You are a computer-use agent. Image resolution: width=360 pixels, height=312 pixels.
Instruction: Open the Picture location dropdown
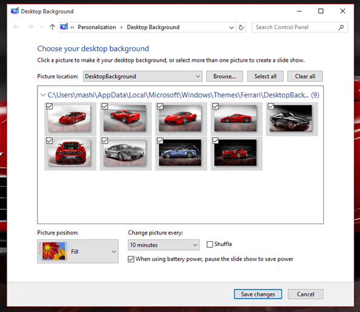pyautogui.click(x=143, y=76)
